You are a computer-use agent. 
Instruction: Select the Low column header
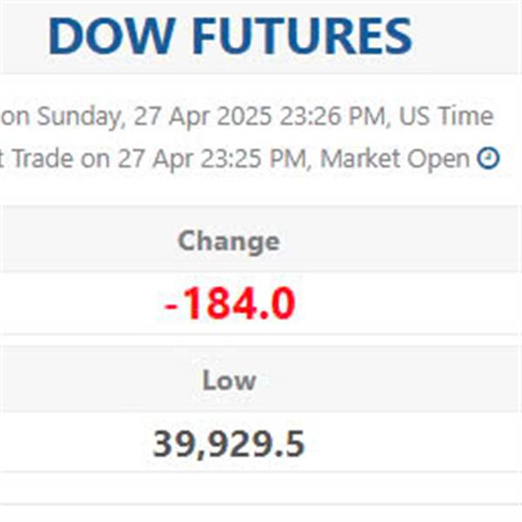click(x=230, y=380)
